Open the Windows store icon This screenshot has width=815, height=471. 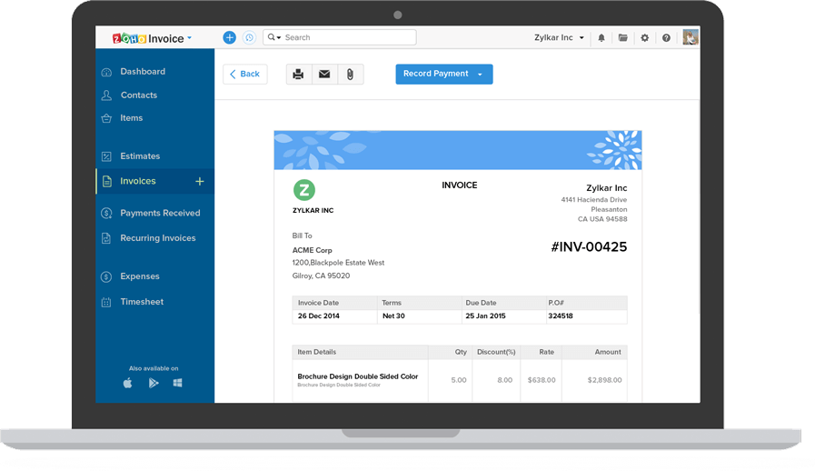pyautogui.click(x=178, y=383)
